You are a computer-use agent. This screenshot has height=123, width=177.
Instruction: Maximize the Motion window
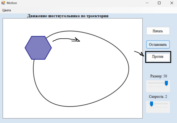pyautogui.click(x=159, y=3)
